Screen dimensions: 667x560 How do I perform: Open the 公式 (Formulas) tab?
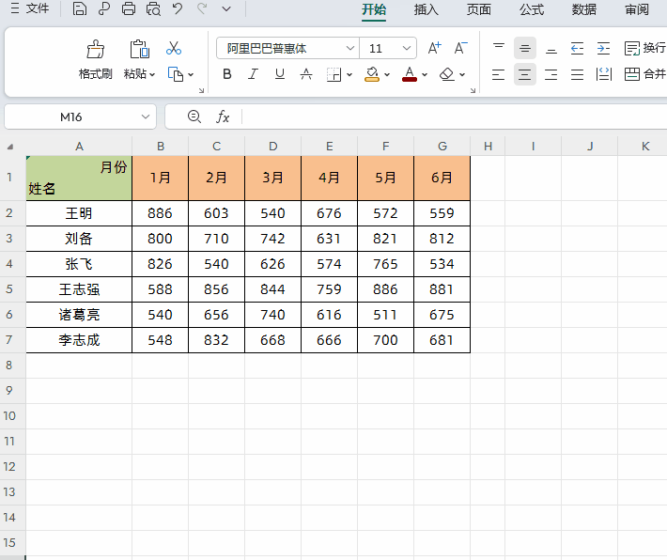tap(532, 9)
